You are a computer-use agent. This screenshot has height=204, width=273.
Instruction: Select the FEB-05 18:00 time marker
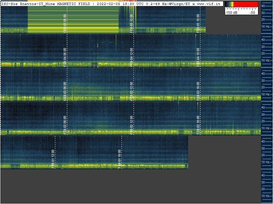[x=198, y=23]
